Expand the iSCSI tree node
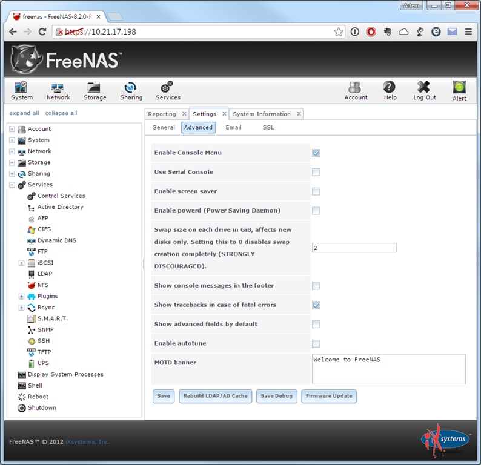 pos(21,263)
